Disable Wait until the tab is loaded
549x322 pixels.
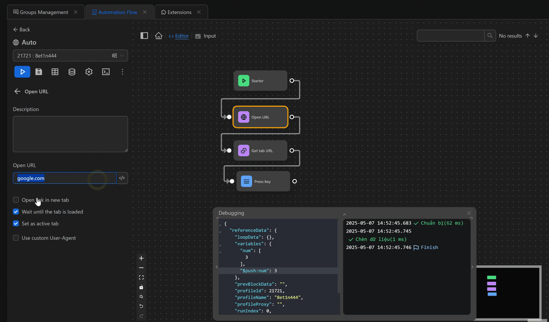(x=16, y=212)
